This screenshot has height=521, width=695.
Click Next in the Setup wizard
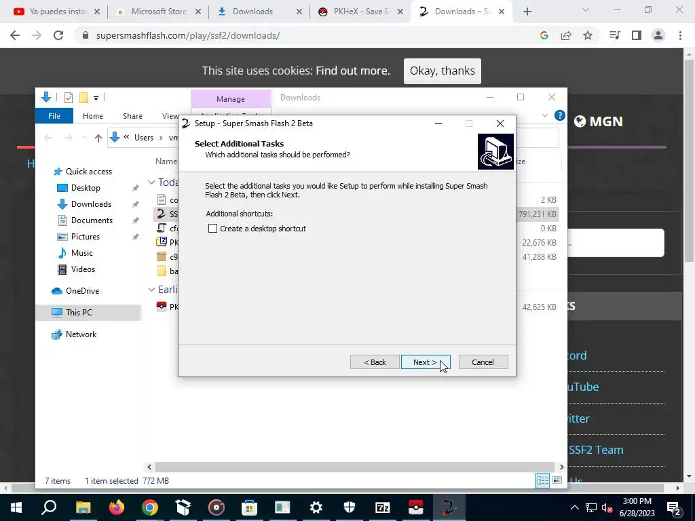click(x=426, y=362)
